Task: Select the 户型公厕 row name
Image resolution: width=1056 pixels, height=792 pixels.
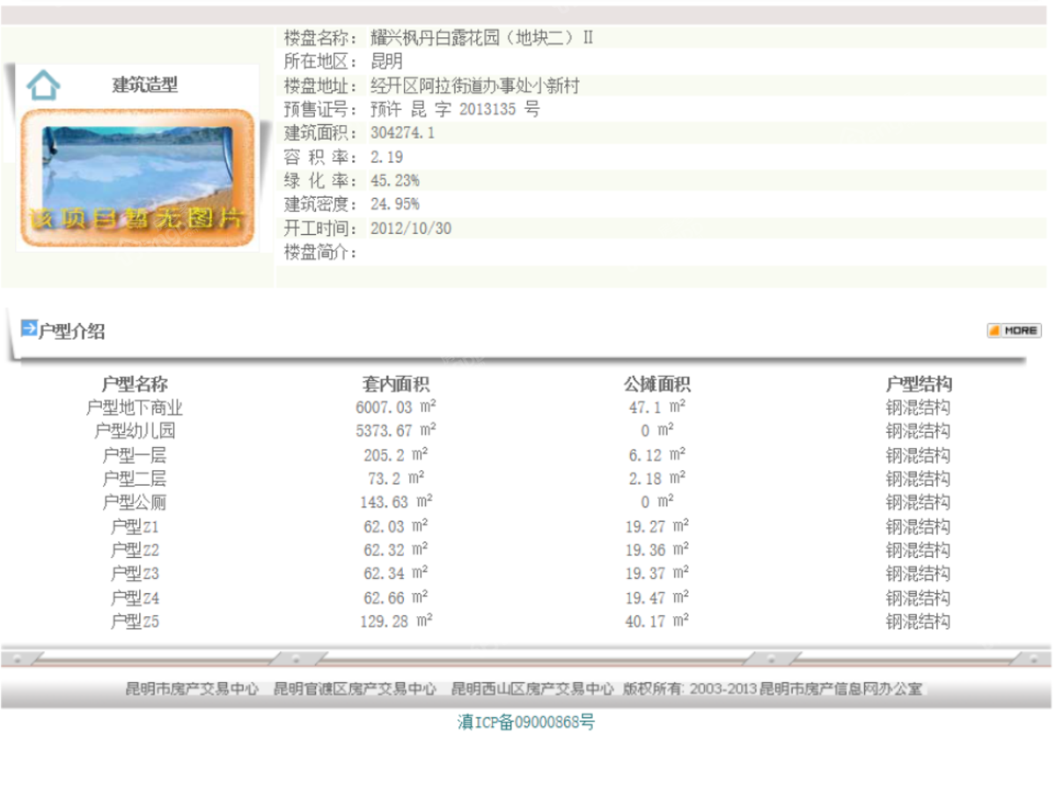Action: pyautogui.click(x=135, y=503)
